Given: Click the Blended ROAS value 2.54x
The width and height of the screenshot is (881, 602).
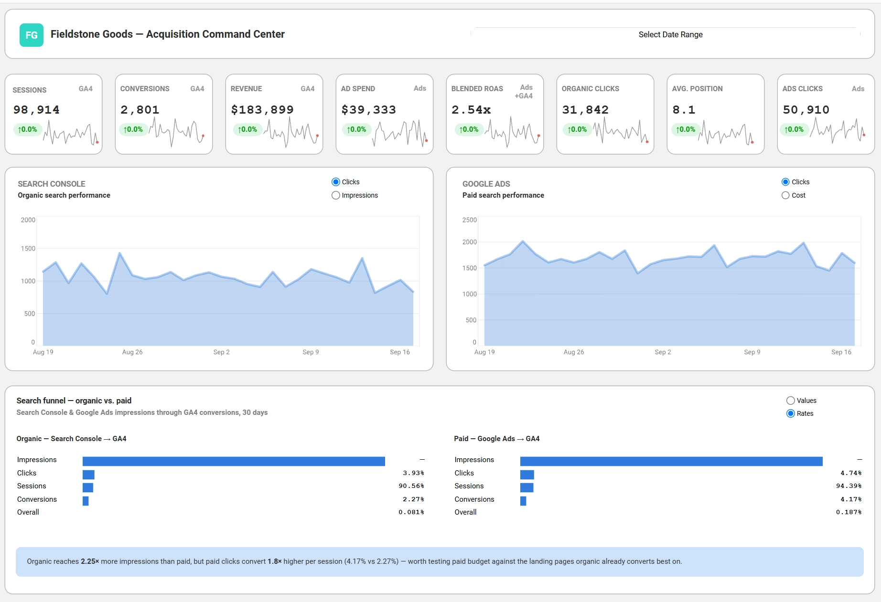Looking at the screenshot, I should click(471, 110).
